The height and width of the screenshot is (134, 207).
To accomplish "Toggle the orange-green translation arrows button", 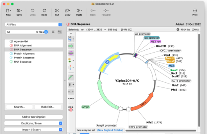I will [x=70, y=60].
